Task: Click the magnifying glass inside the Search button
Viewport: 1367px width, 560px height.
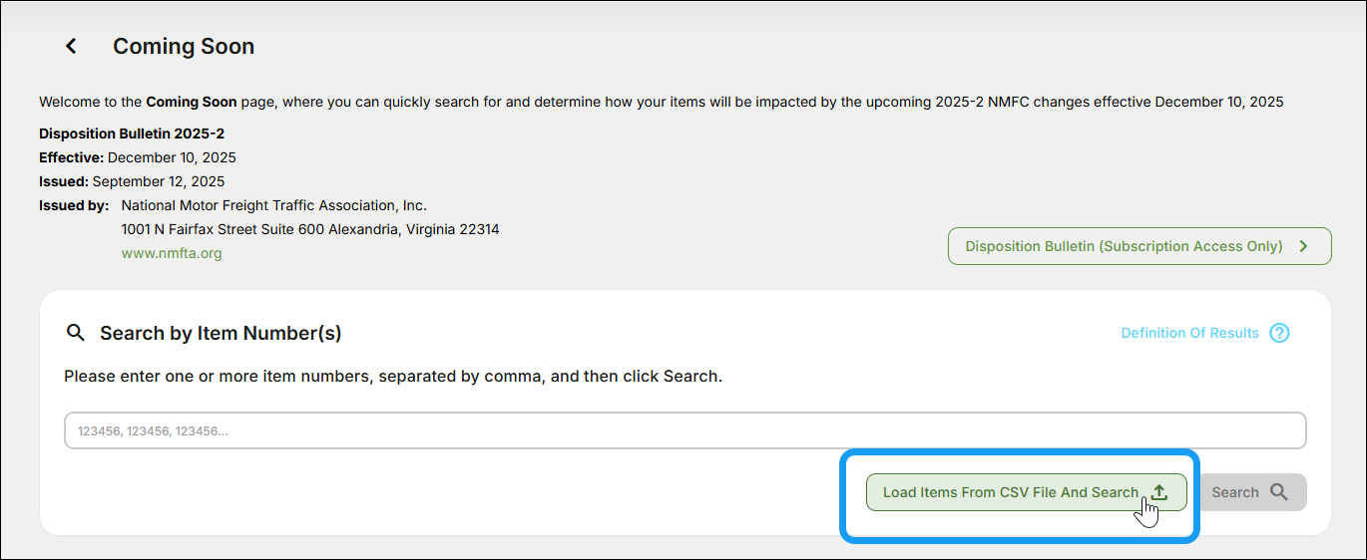Action: [x=1279, y=492]
